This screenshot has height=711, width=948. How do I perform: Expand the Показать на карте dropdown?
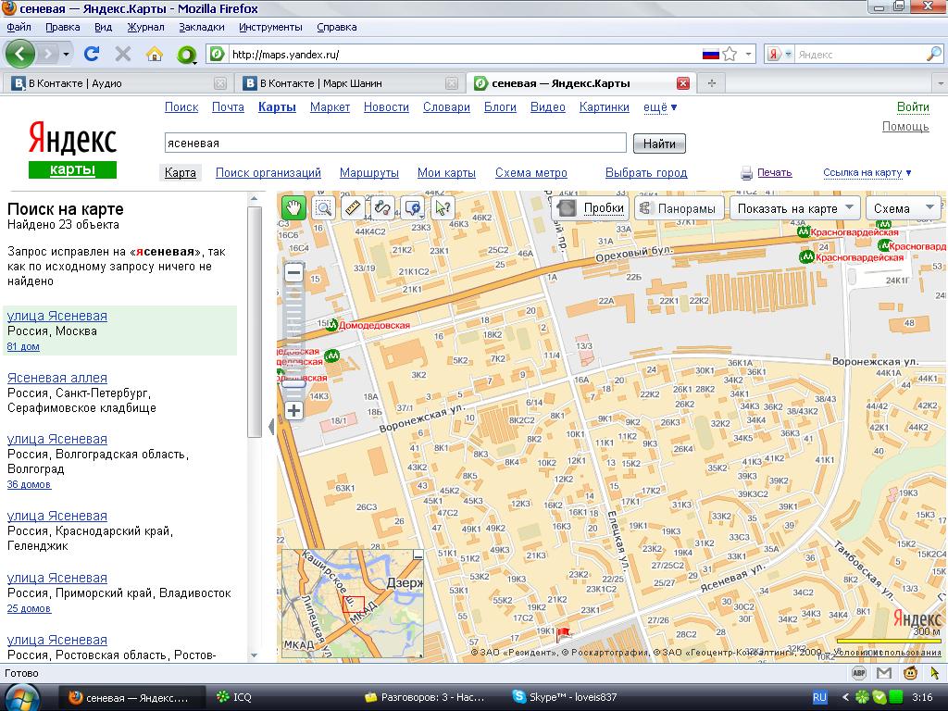coord(795,208)
